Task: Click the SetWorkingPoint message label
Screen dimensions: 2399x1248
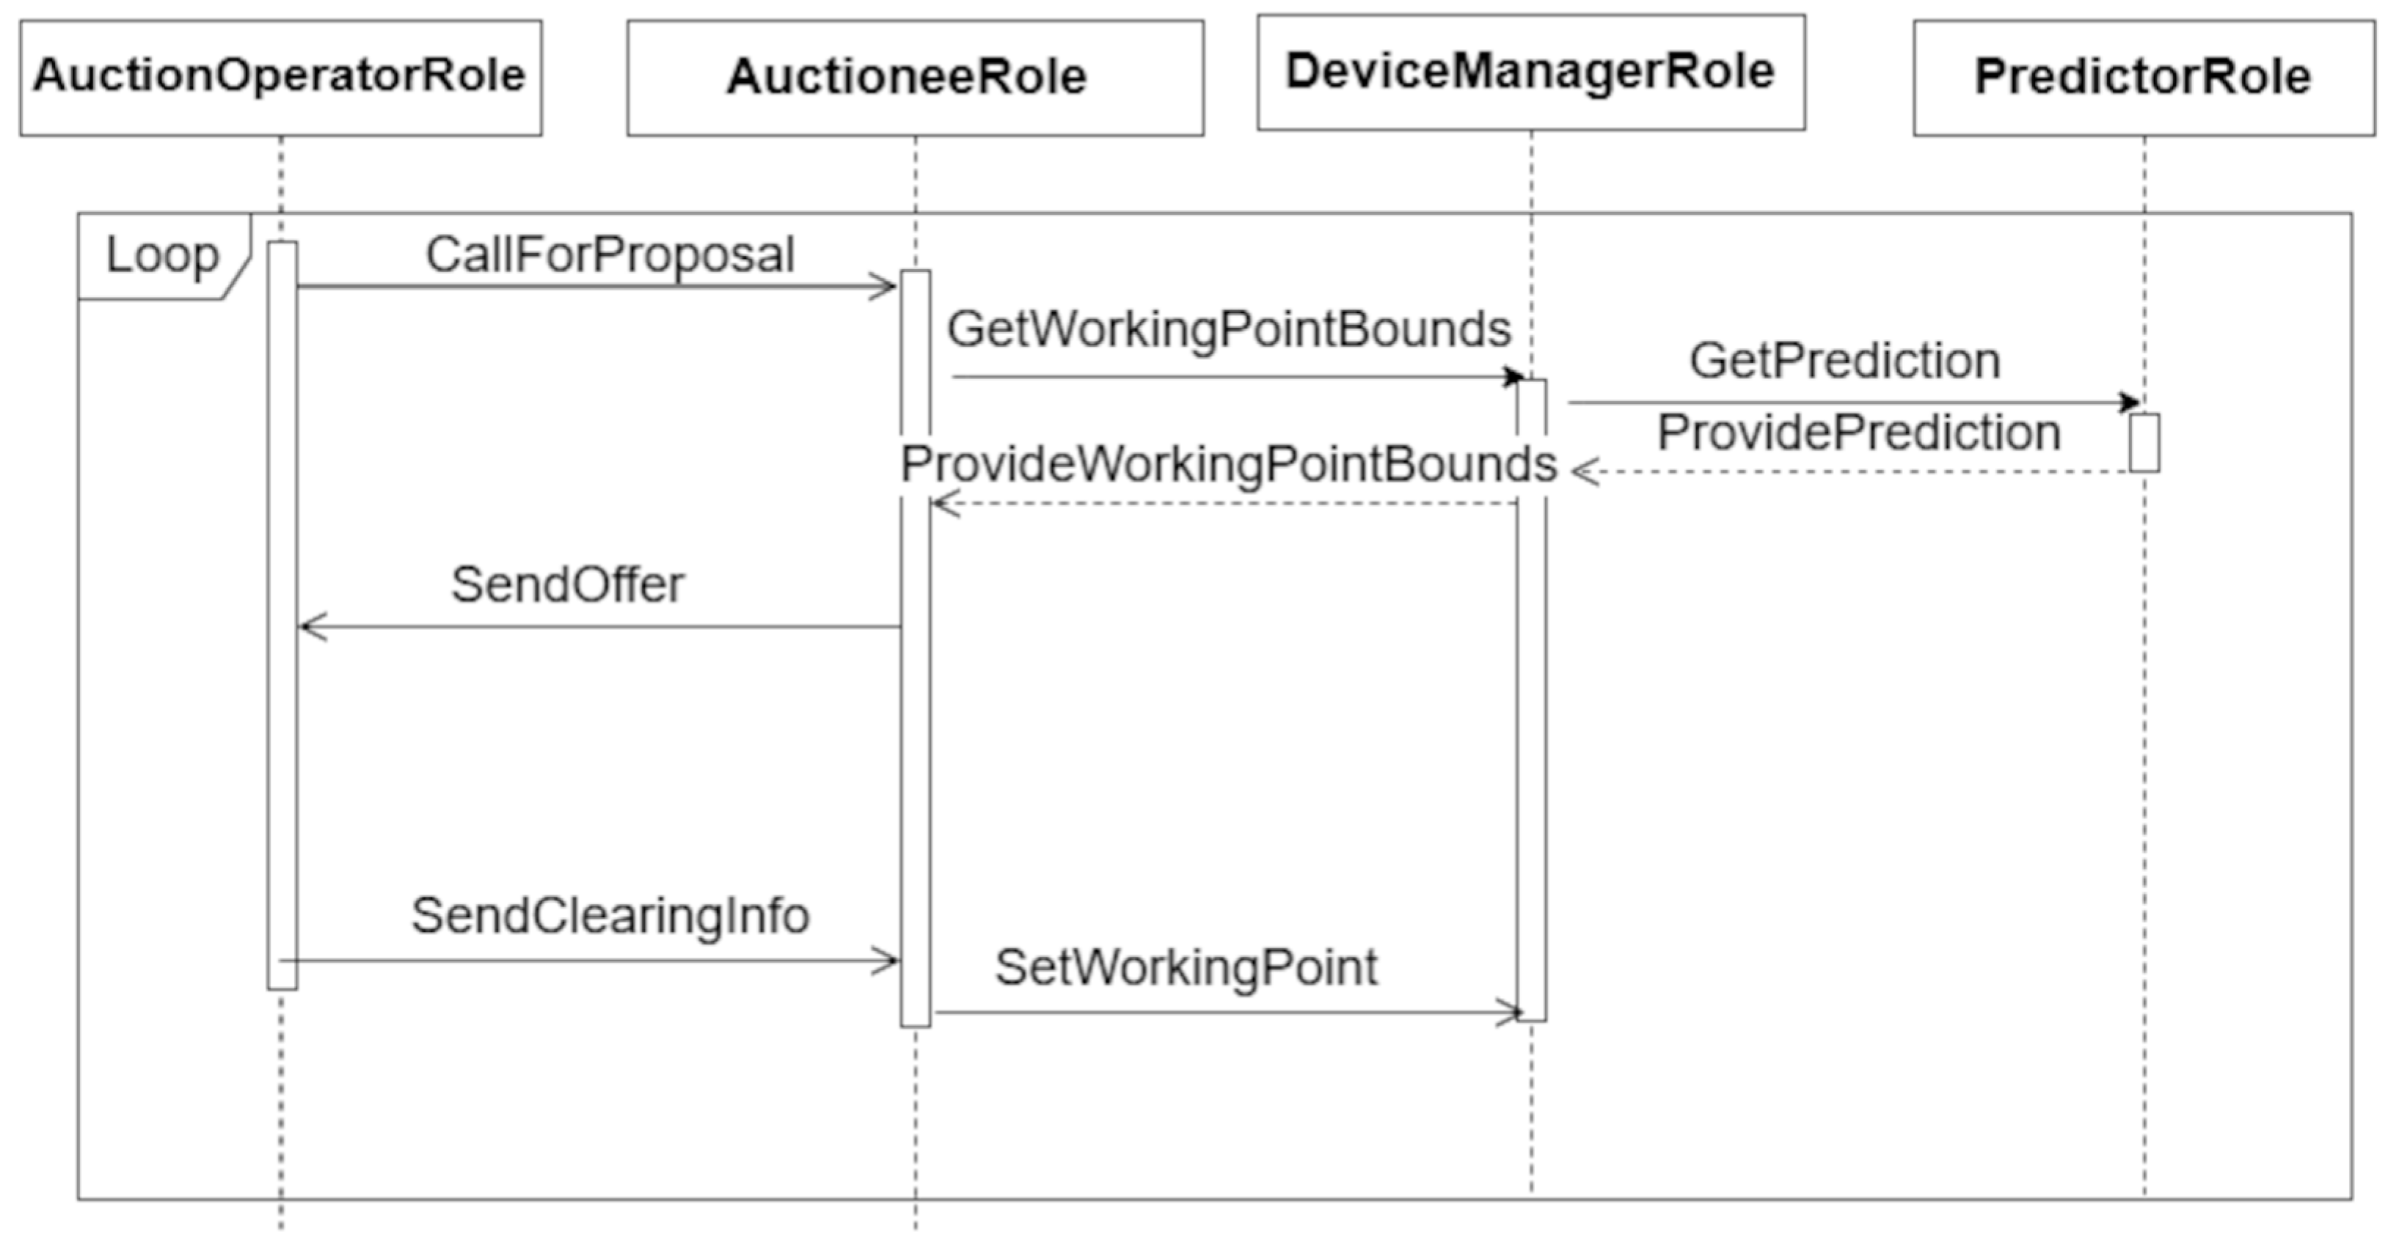Action: tap(1186, 968)
